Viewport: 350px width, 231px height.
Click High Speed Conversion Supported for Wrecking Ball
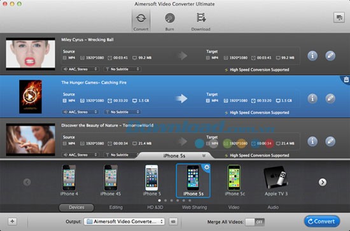click(260, 69)
